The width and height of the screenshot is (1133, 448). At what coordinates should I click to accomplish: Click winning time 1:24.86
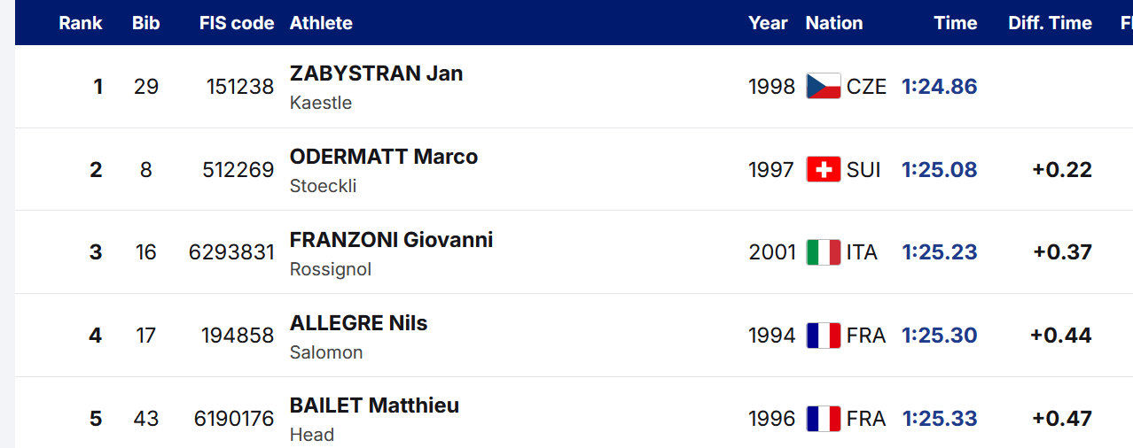[939, 87]
